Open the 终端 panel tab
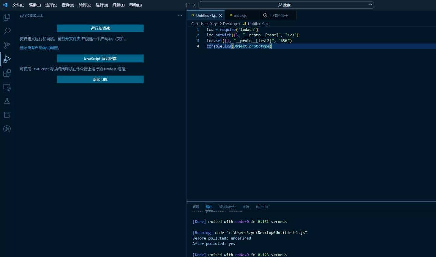Viewport: 436px width, 257px height. 246,207
